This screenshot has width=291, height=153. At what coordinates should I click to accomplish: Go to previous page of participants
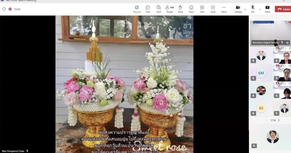tap(267, 120)
